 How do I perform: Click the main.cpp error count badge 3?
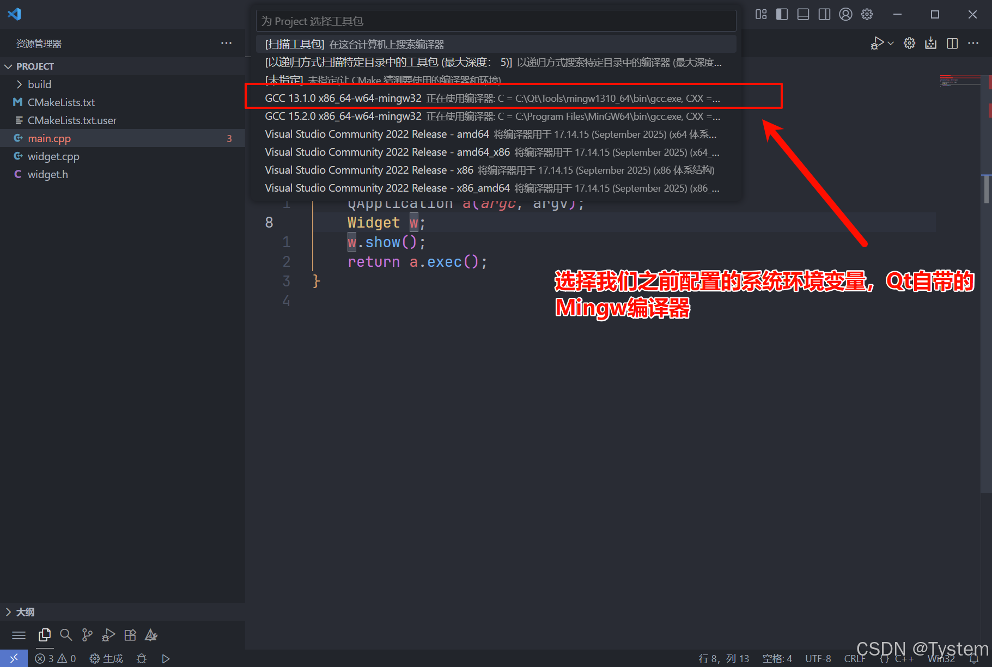pyautogui.click(x=229, y=138)
